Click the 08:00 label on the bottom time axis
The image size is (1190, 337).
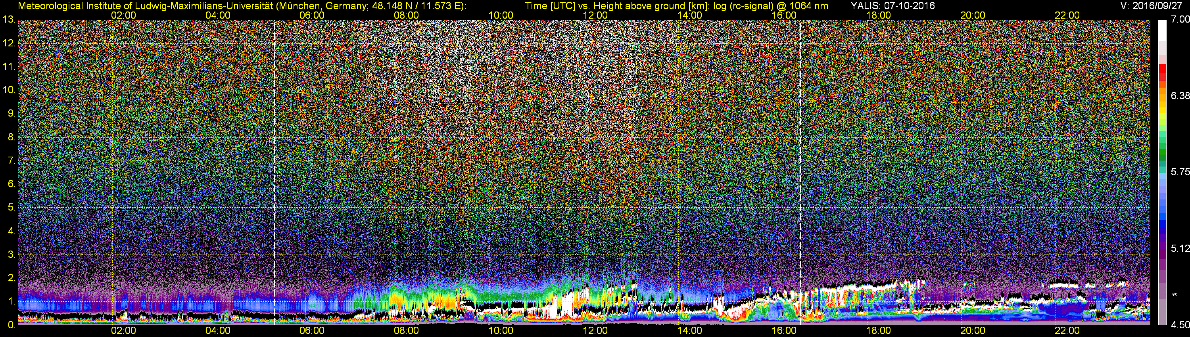[407, 331]
